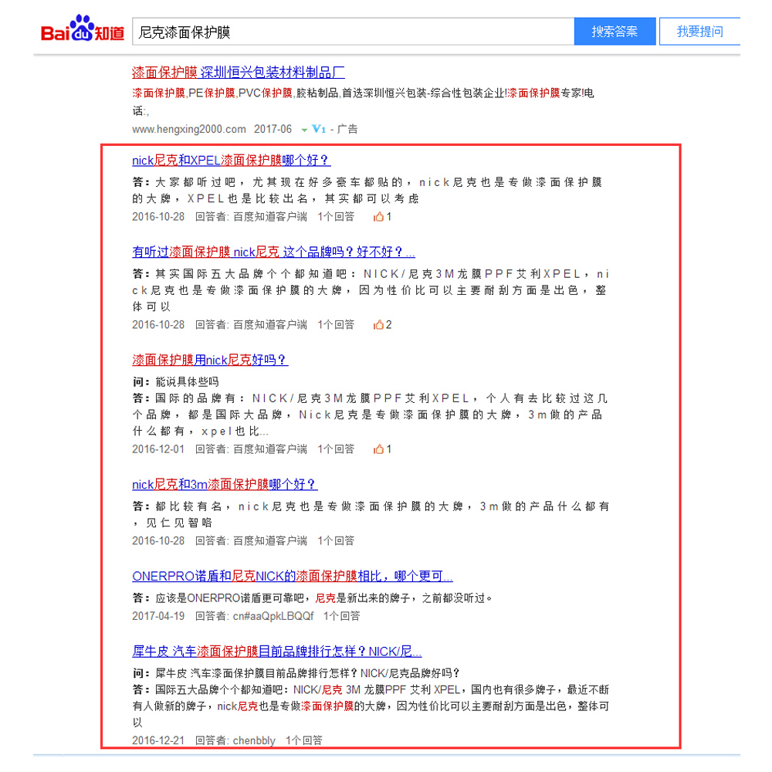
Task: Click the date 2016-12-01
Action: click(x=158, y=449)
